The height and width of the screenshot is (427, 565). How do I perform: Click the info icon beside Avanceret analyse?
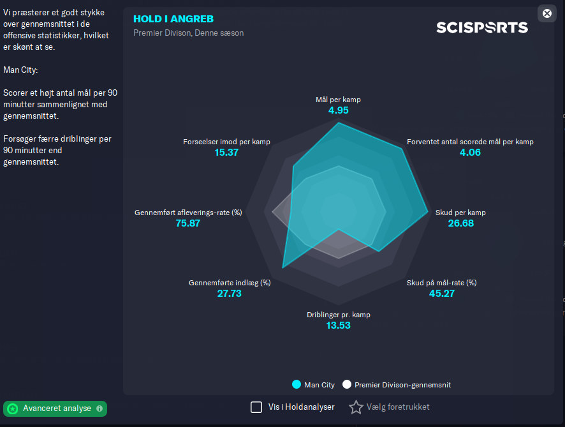pos(99,408)
